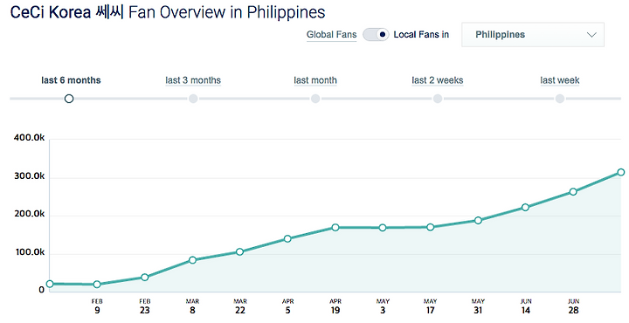Choose the last 3 months range label
The image size is (629, 323).
click(193, 80)
